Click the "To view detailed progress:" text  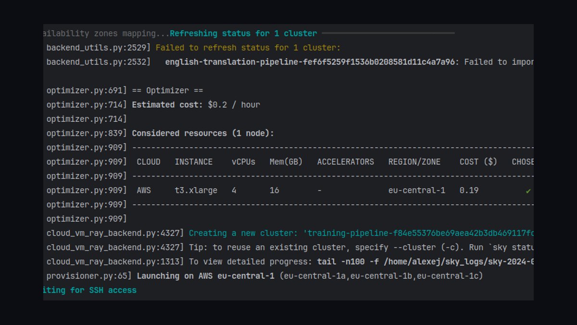tap(251, 261)
